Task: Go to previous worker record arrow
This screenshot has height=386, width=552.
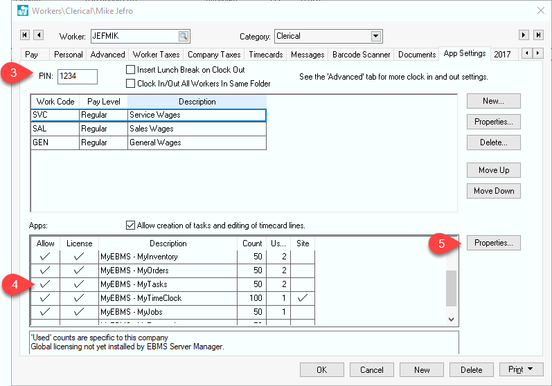Action: pyautogui.click(x=38, y=35)
